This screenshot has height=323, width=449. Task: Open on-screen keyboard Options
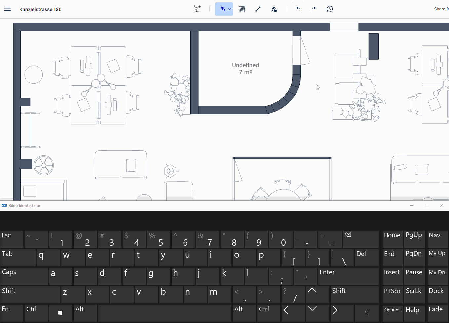pos(393,313)
